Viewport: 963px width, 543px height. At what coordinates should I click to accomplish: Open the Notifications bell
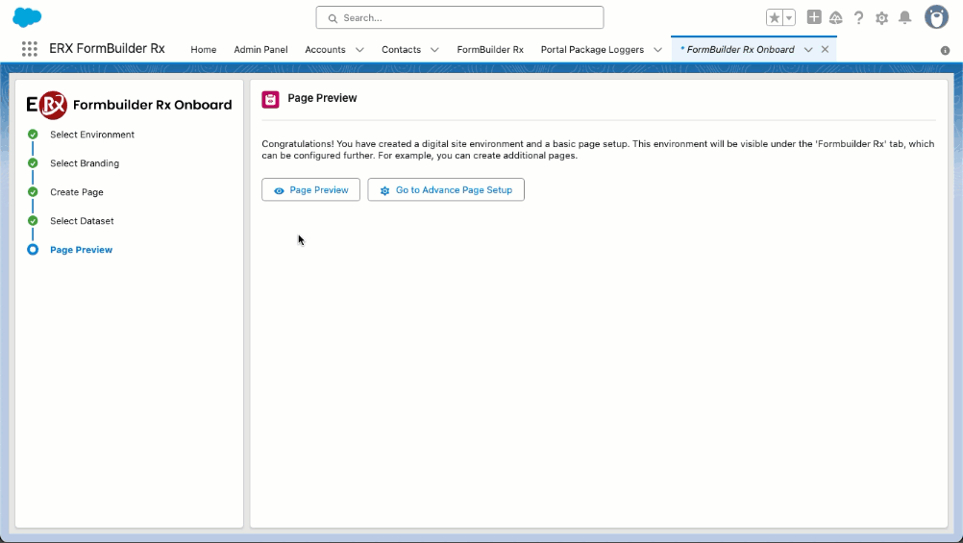(x=904, y=17)
